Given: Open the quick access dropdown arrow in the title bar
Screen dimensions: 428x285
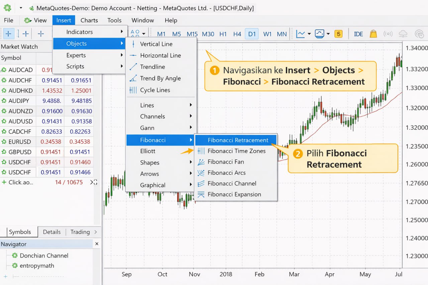Looking at the screenshot, I should [x=21, y=8].
